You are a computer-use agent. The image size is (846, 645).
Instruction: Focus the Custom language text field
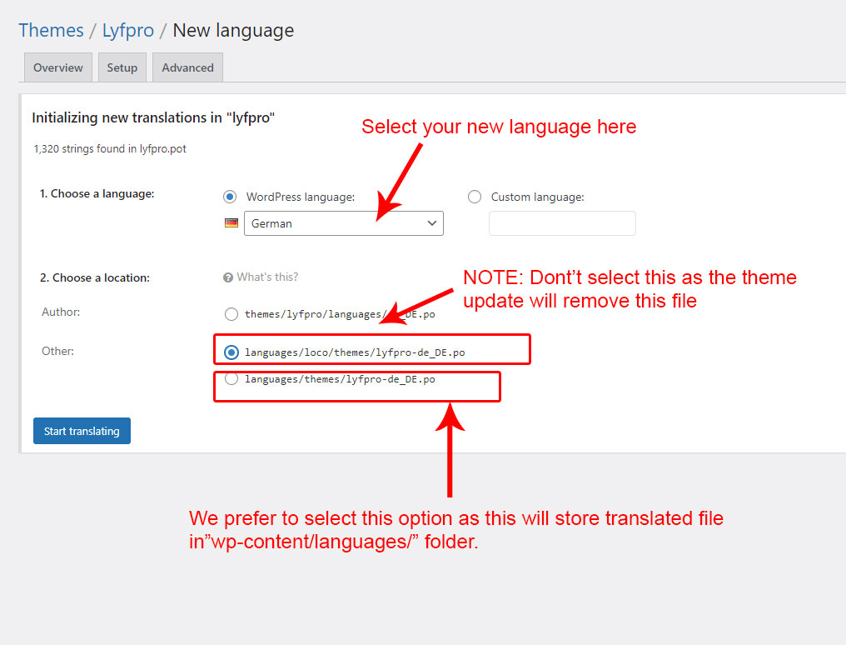pyautogui.click(x=562, y=223)
